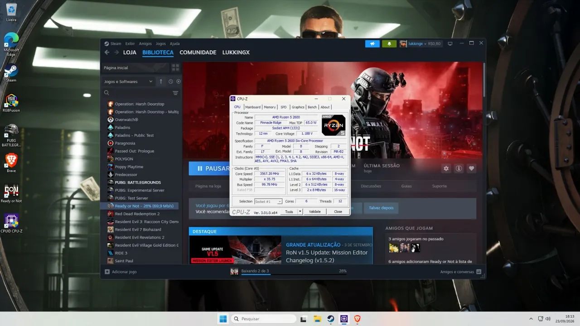580x326 pixels.
Task: Click the ready-to-play filter icon
Action: coord(178,81)
